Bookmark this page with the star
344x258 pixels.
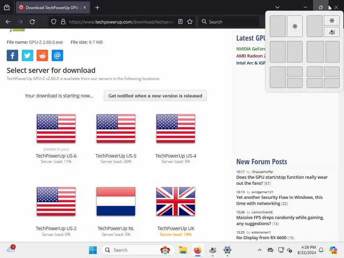click(190, 22)
